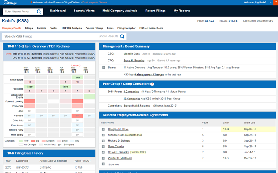Click the Mar-23-20 date filed
This screenshot has width=278, height=173.
click(22, 167)
